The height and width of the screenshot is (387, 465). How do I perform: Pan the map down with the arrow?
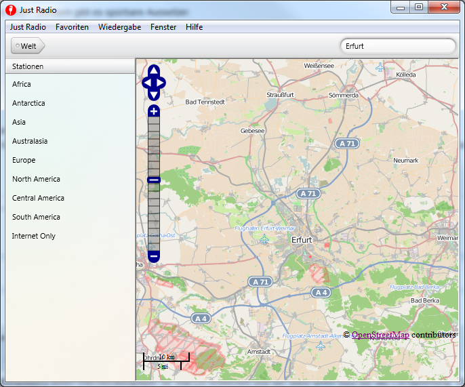point(154,95)
